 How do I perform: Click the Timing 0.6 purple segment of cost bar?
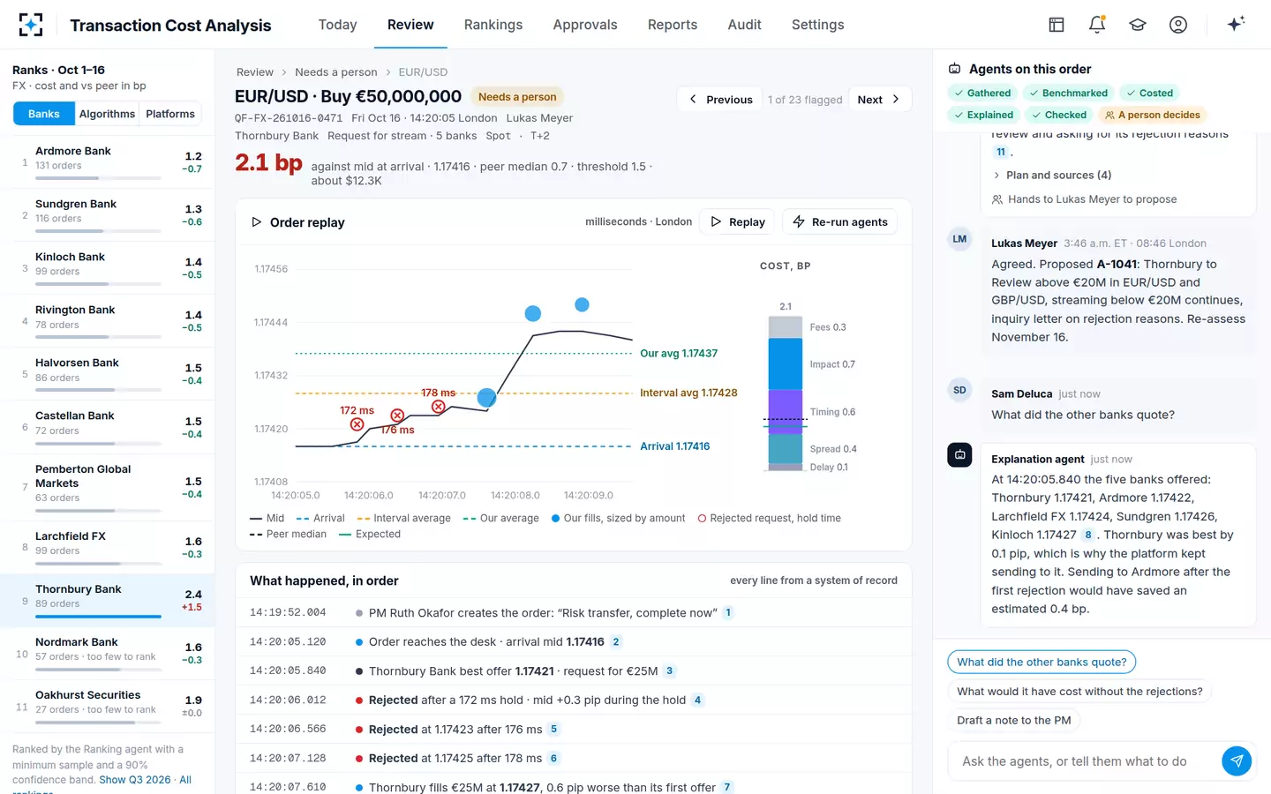785,412
